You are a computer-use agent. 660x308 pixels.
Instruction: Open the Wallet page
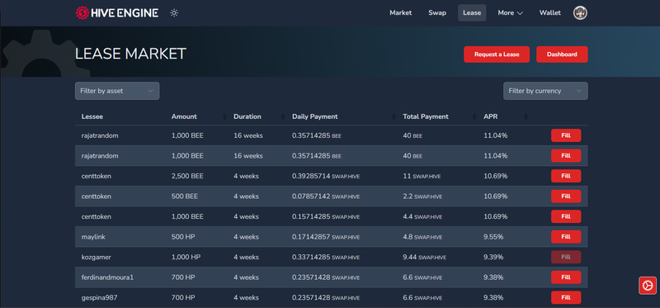[x=549, y=13]
